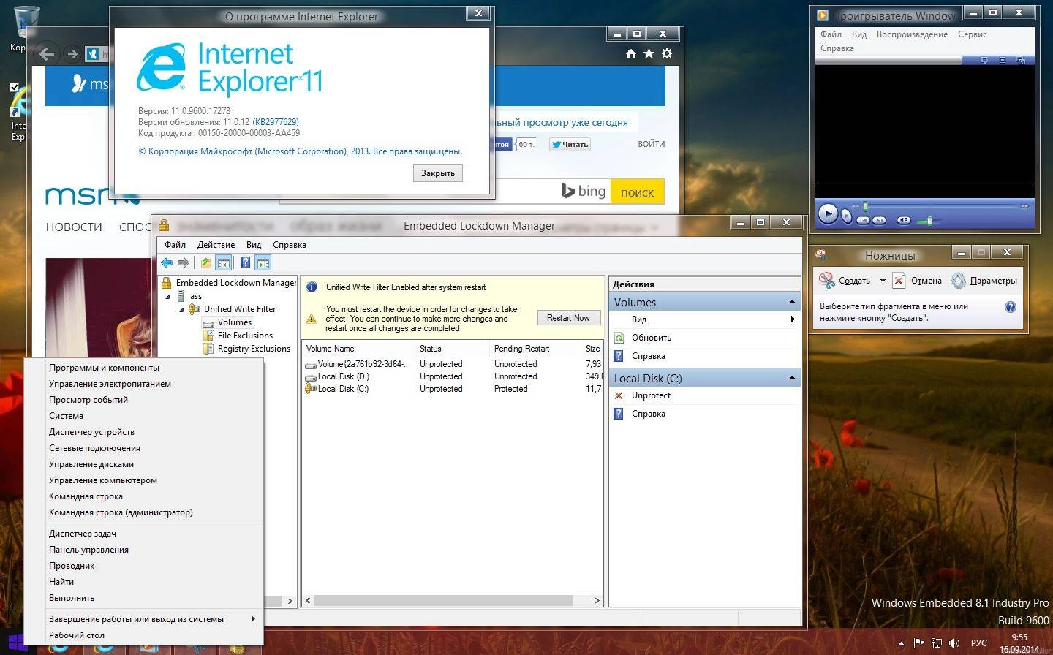
Task: Select File Exclusions tree item
Action: [x=245, y=336]
